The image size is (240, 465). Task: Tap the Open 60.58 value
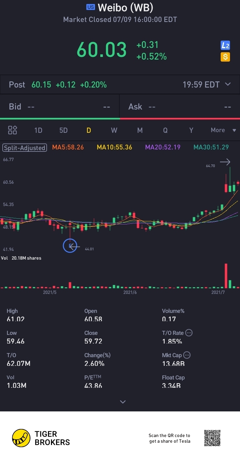coord(93,319)
